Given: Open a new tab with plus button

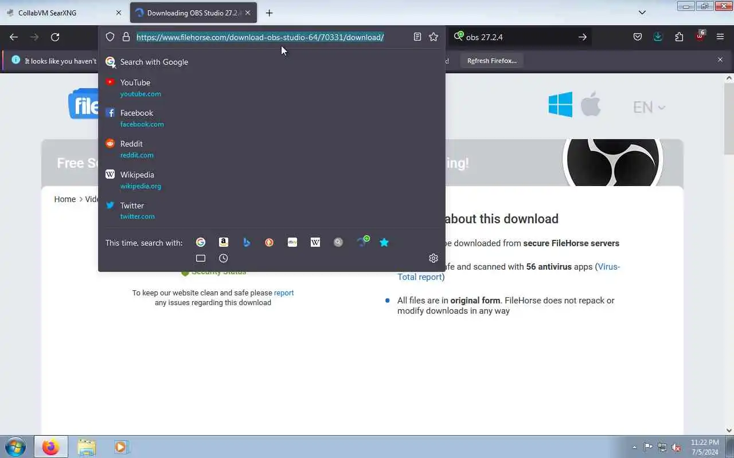Looking at the screenshot, I should 270,13.
